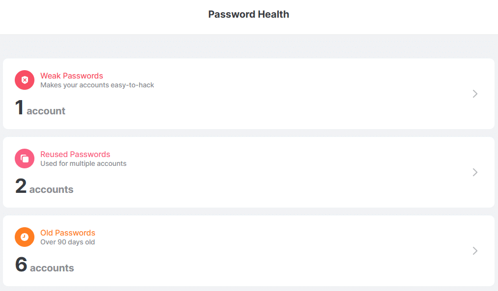
Task: Click the 2 accounts label under Reused Passwords
Action: pos(44,187)
